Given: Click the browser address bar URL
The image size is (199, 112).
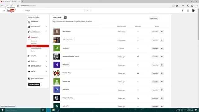Looking at the screenshot, I should 28,6.
